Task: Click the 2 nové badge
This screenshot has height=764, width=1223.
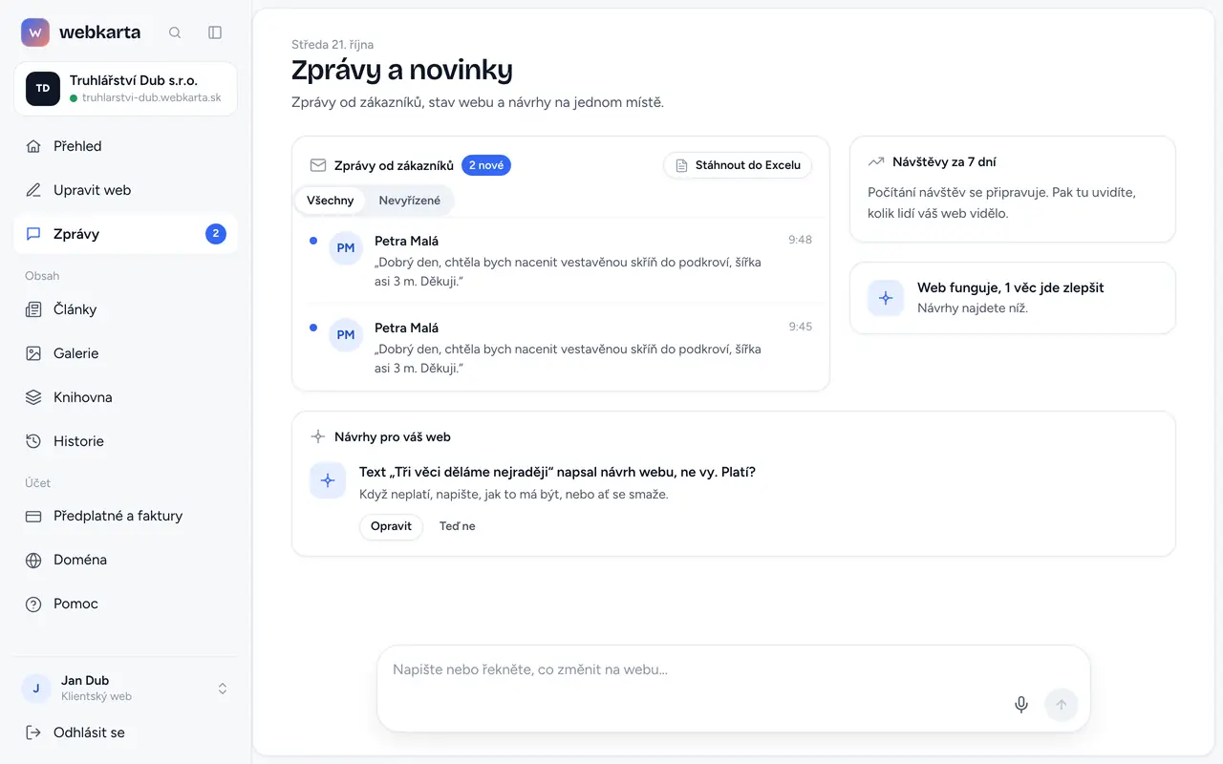Action: 486,165
